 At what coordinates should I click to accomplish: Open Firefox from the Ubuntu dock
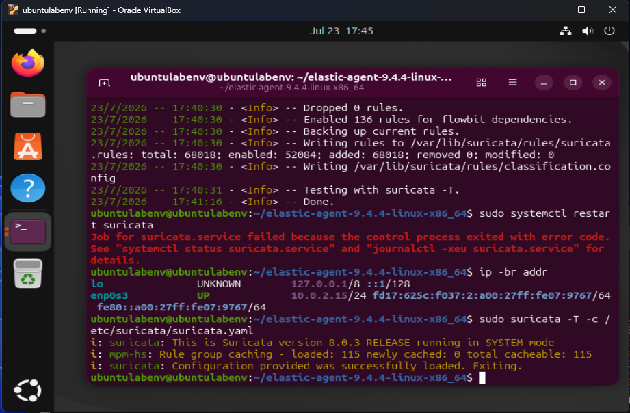tap(28, 63)
